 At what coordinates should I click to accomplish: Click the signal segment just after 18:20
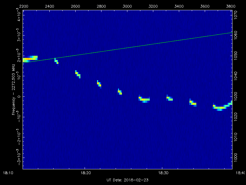click(x=99, y=84)
